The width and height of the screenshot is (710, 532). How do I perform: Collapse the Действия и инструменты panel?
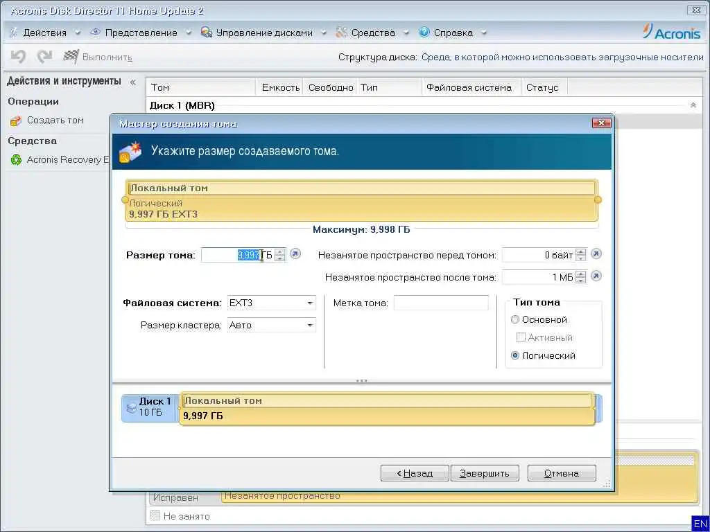click(x=132, y=82)
